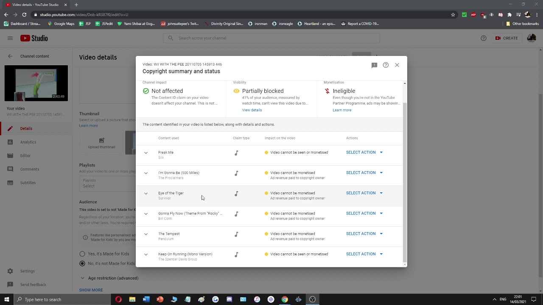Image resolution: width=543 pixels, height=305 pixels.
Task: Open the Editor sidebar item
Action: [36, 155]
